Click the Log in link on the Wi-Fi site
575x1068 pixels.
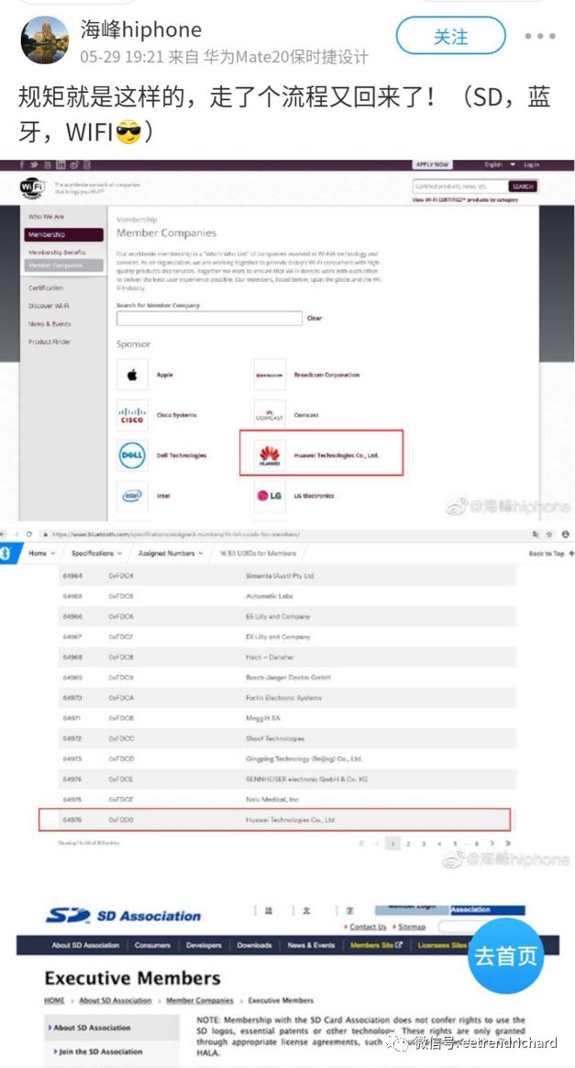(532, 164)
